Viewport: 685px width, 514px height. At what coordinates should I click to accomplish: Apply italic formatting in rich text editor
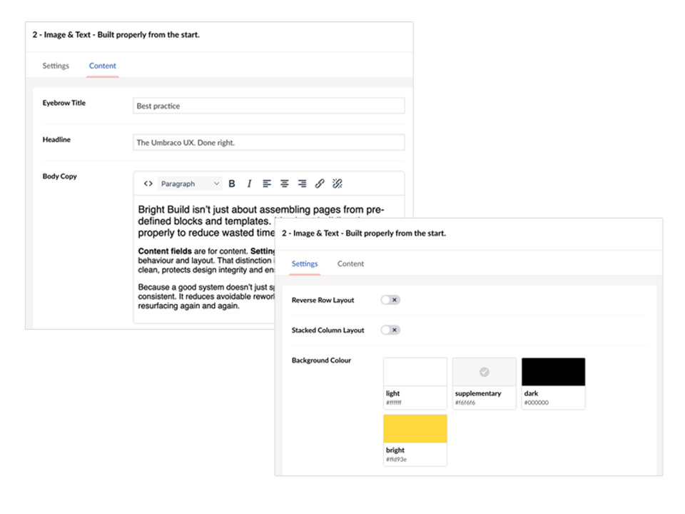coord(249,183)
